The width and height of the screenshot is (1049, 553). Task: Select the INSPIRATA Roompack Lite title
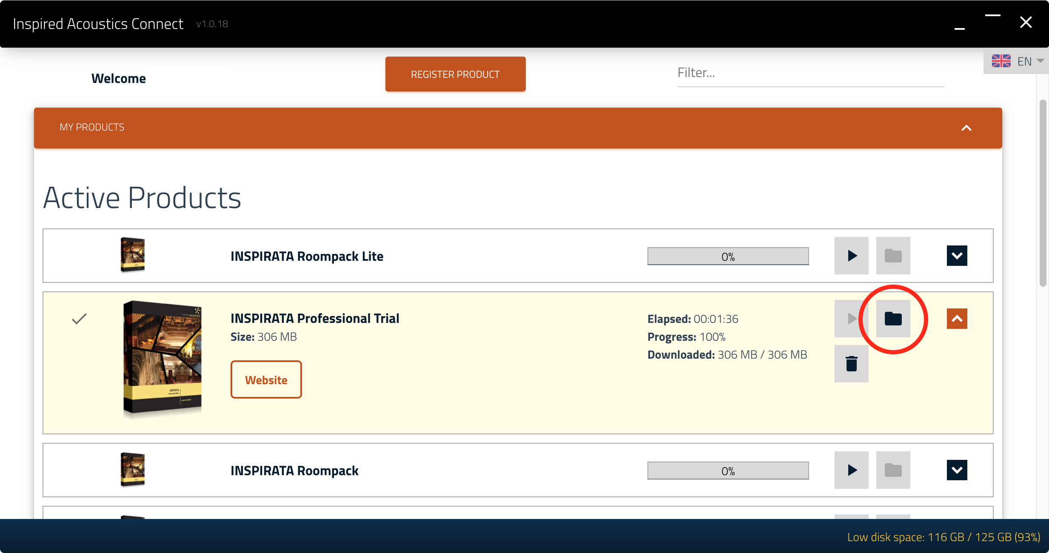click(x=307, y=256)
